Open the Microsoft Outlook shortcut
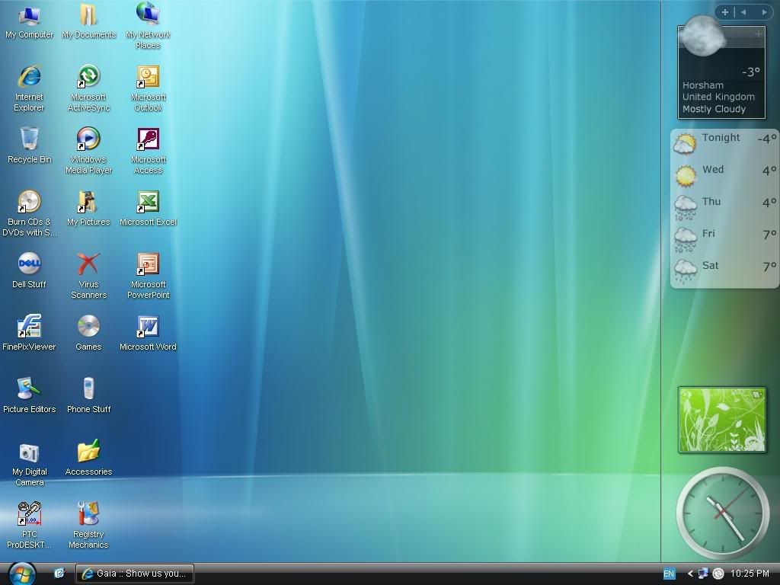Viewport: 780px width, 585px height. pyautogui.click(x=148, y=88)
